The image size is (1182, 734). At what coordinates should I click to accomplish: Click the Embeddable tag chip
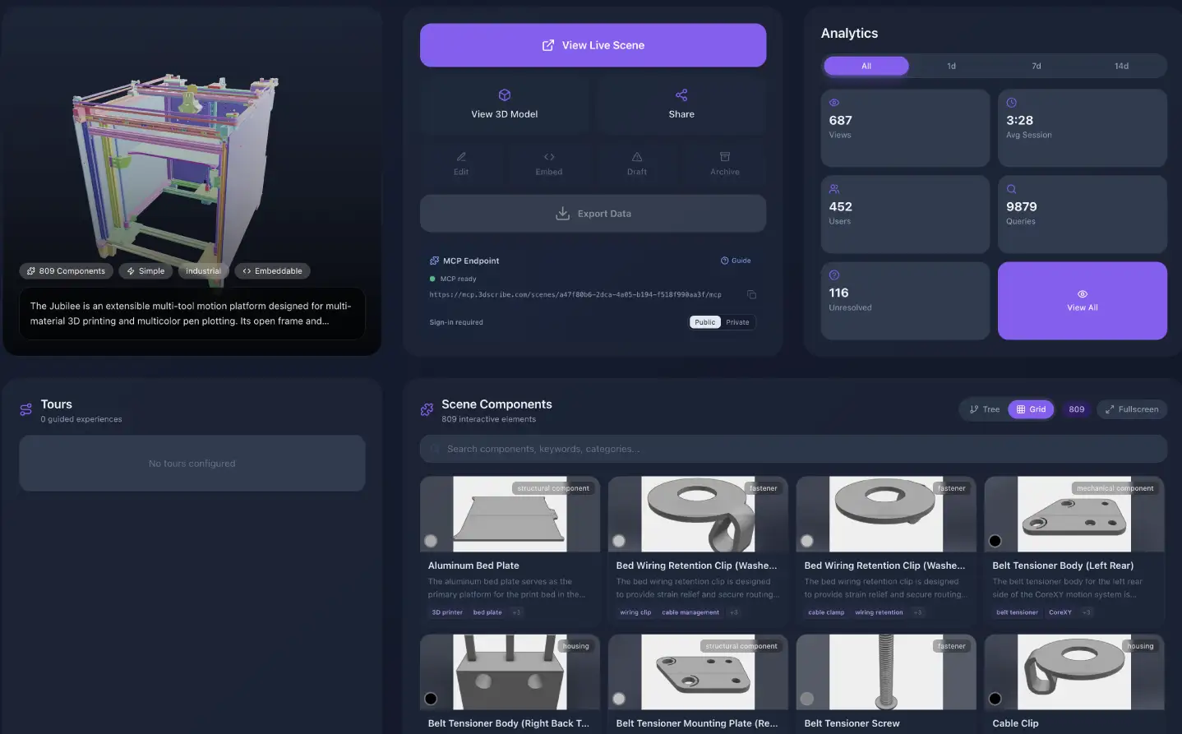click(x=272, y=271)
